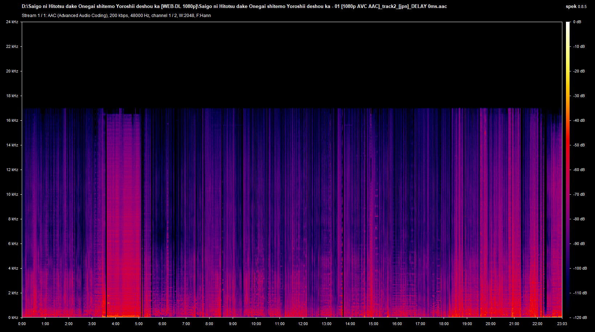
Task: Click the 0 dB scale label
Action: click(577, 22)
